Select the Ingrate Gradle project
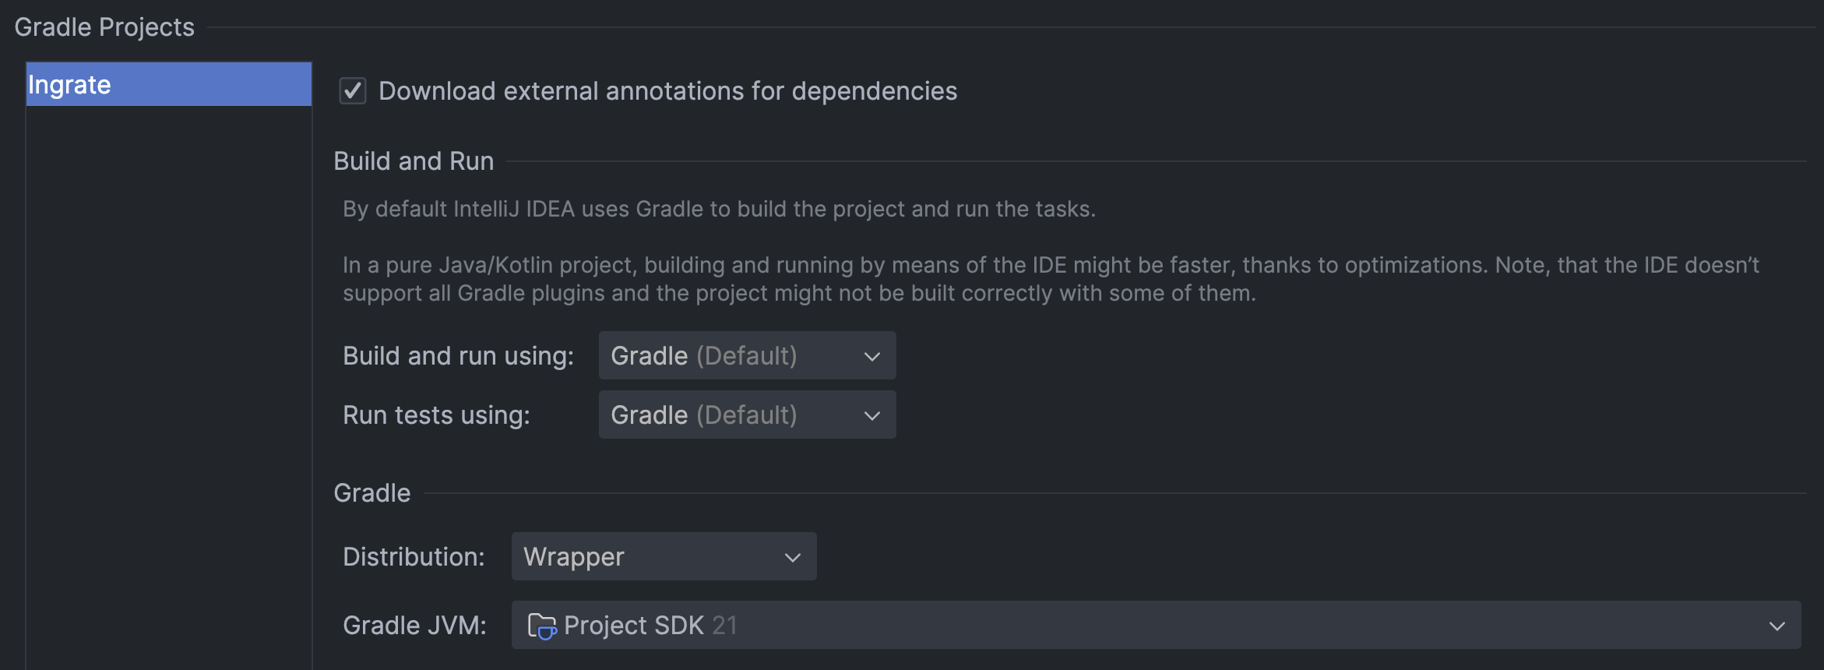The height and width of the screenshot is (670, 1824). (x=169, y=84)
